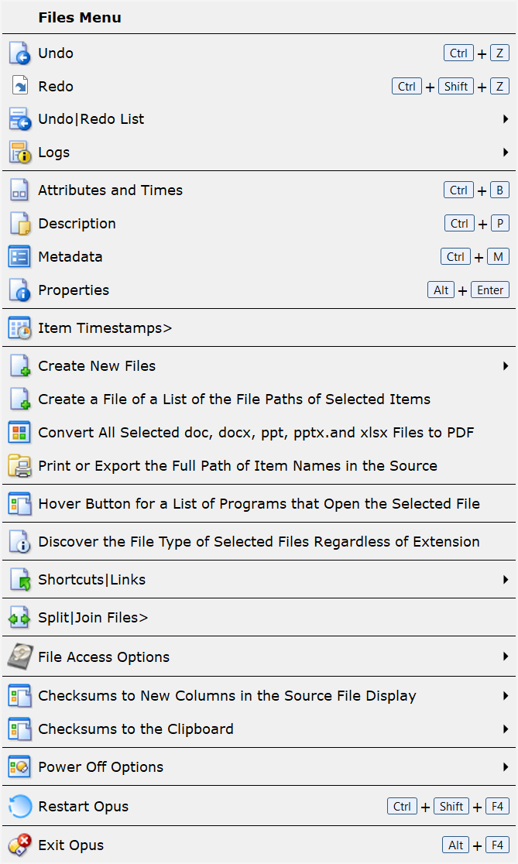Select the Properties menu entry
518x864 pixels.
pyautogui.click(x=259, y=290)
